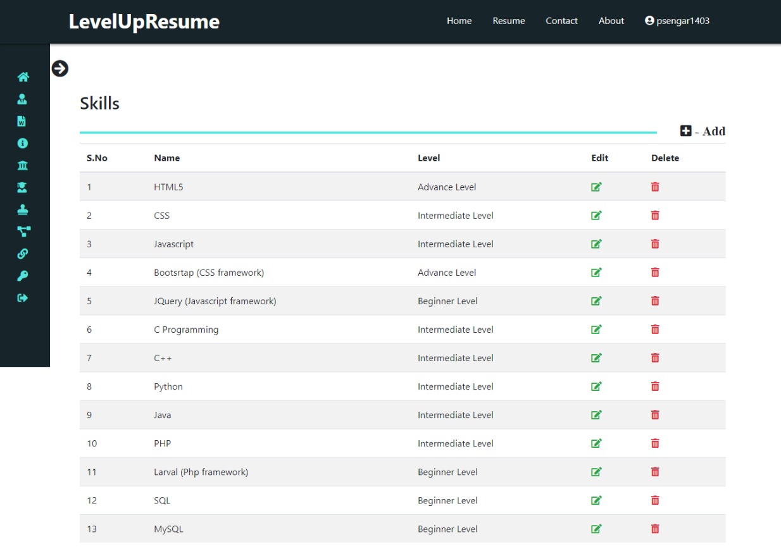
Task: Edit the Javascript skill
Action: [x=596, y=244]
